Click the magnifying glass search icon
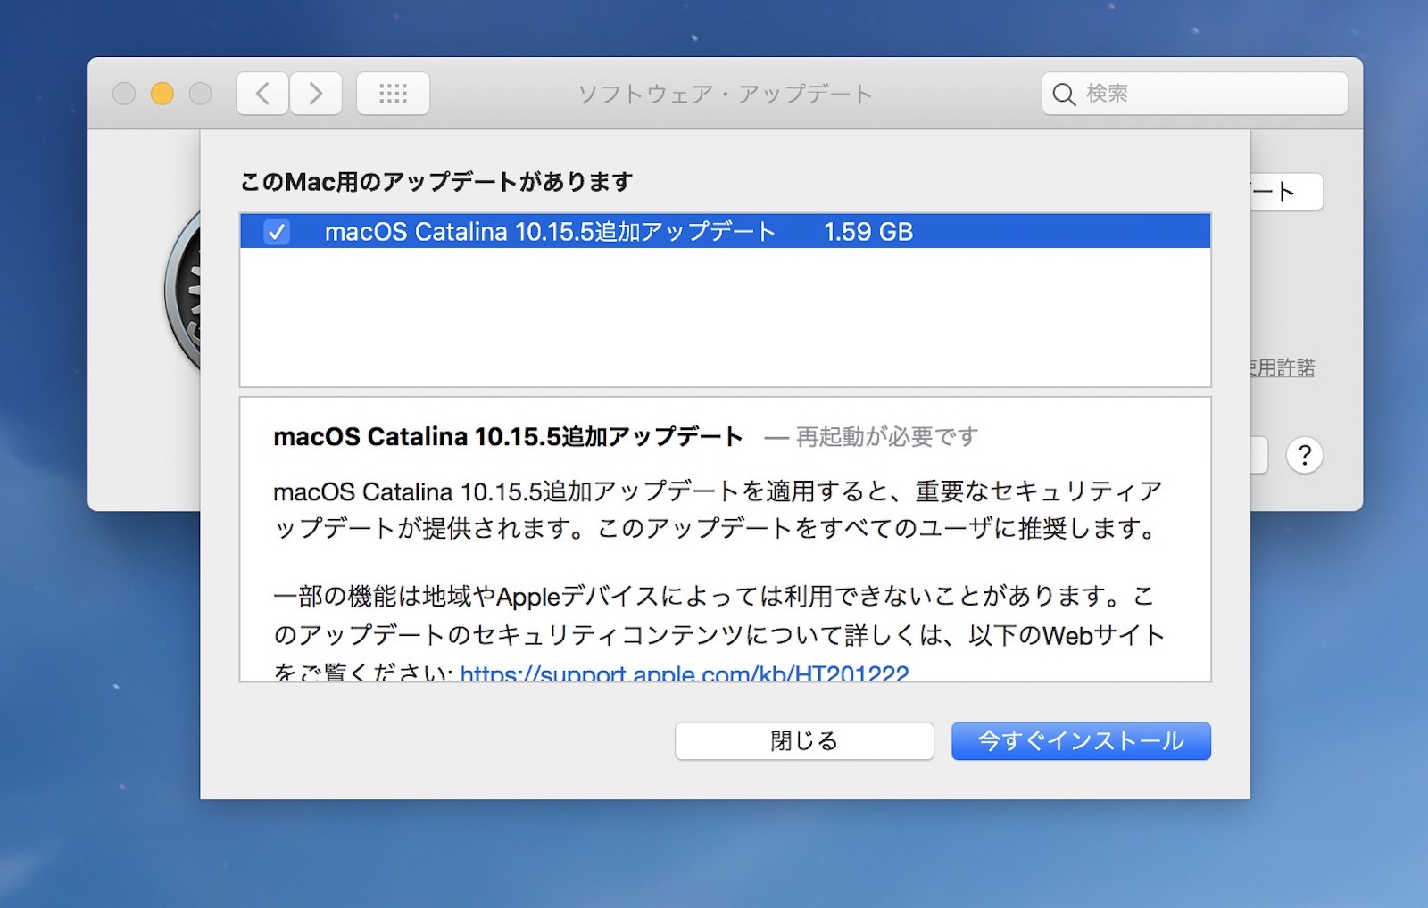The image size is (1428, 908). 1064,94
